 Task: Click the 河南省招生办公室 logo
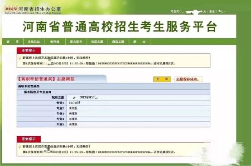coord(33,10)
